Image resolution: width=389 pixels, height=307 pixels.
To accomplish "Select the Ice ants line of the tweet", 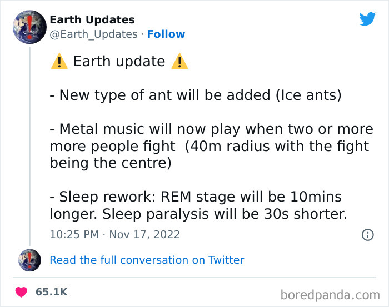I will click(x=196, y=95).
